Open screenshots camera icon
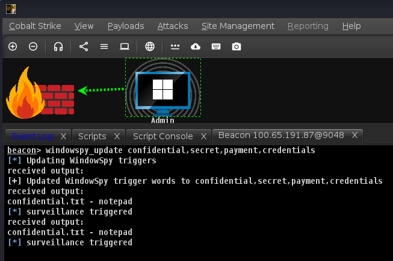Screen dimensions: 393x261 pyautogui.click(x=237, y=46)
